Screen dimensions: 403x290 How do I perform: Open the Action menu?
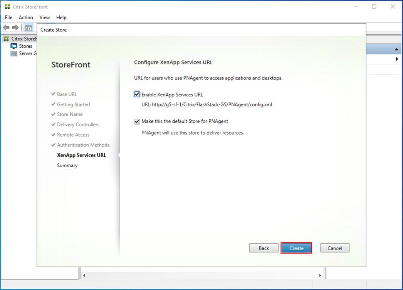click(x=26, y=17)
